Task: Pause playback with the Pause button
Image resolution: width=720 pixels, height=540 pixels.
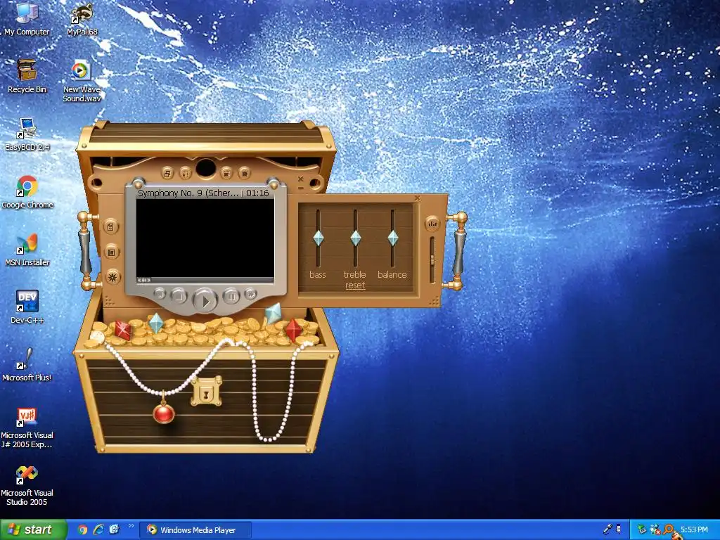Action: point(231,296)
